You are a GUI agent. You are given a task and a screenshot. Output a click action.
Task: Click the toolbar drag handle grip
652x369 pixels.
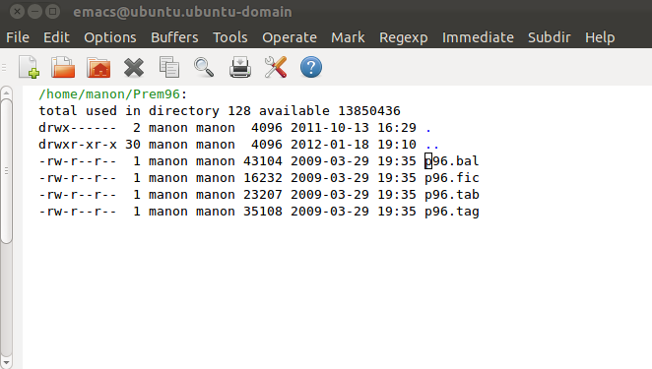point(4,67)
